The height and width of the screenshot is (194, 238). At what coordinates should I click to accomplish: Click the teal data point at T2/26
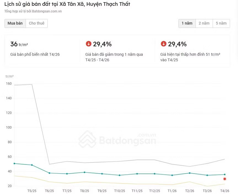pyautogui.click(x=189, y=173)
